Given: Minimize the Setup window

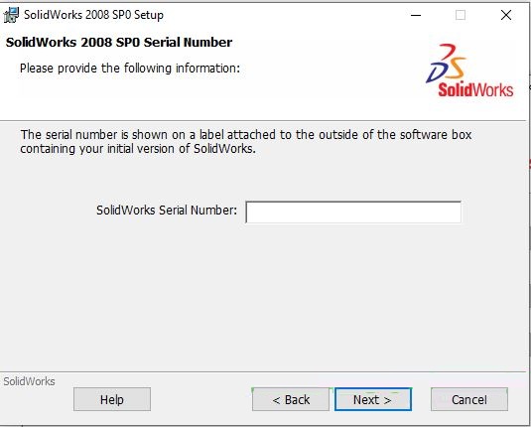Looking at the screenshot, I should (x=416, y=15).
